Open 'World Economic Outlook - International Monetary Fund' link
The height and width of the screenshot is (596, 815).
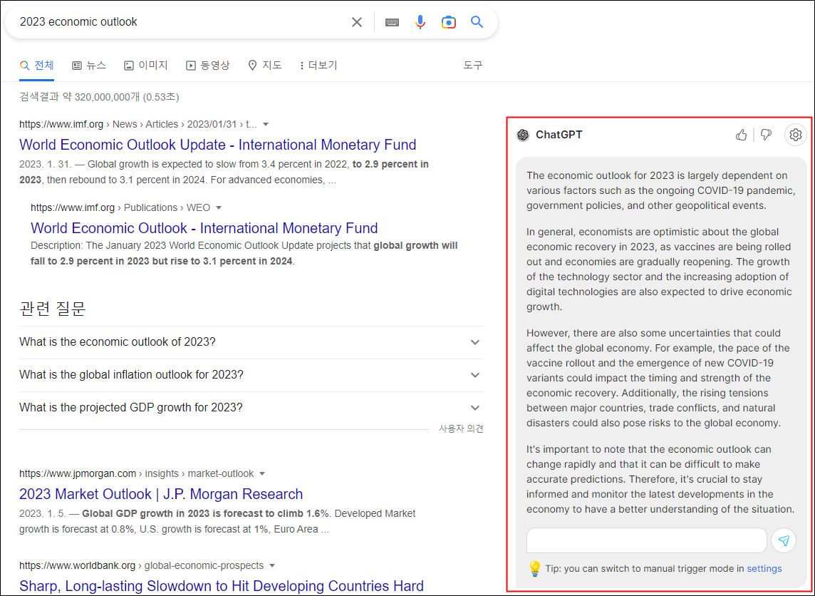click(x=204, y=228)
